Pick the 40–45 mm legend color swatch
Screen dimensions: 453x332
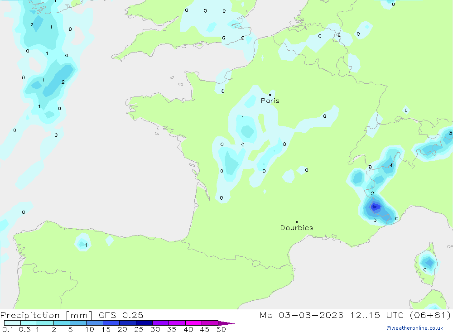pyautogui.click(x=193, y=323)
